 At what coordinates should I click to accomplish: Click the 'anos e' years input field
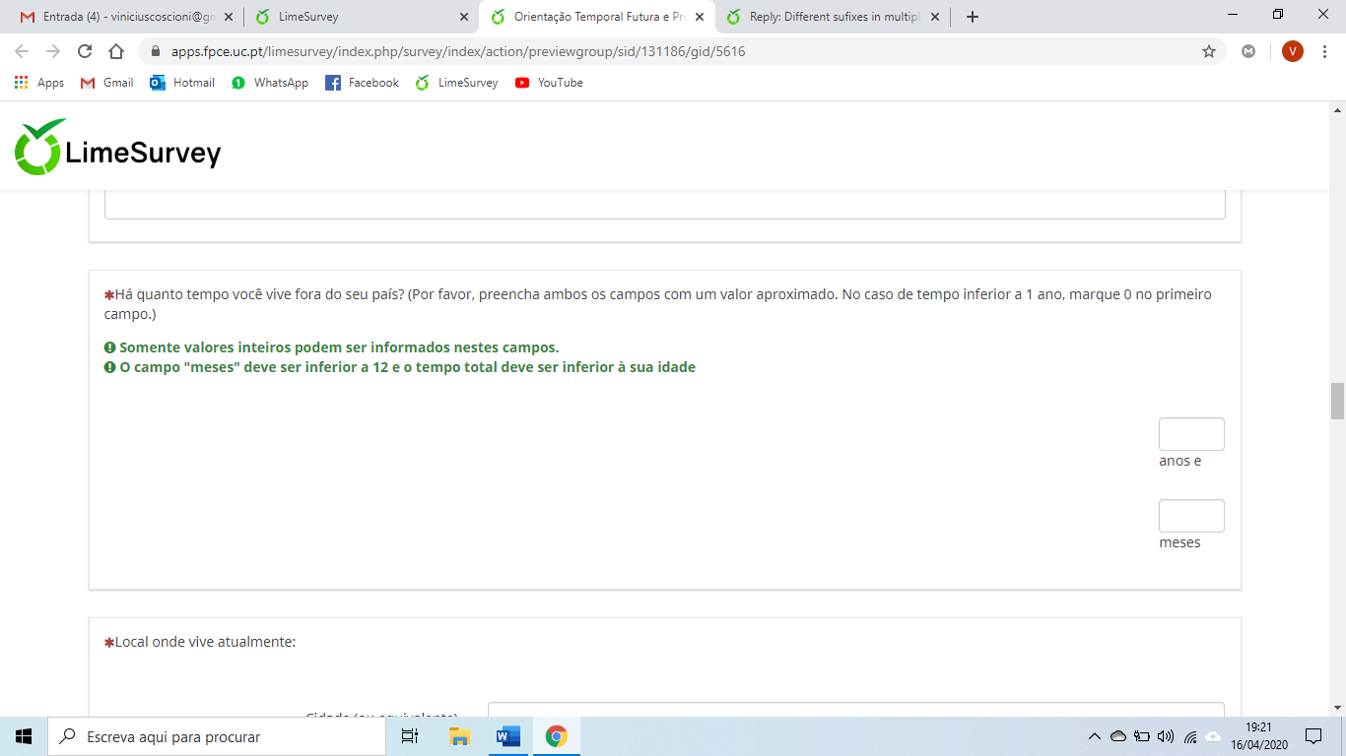[1191, 434]
